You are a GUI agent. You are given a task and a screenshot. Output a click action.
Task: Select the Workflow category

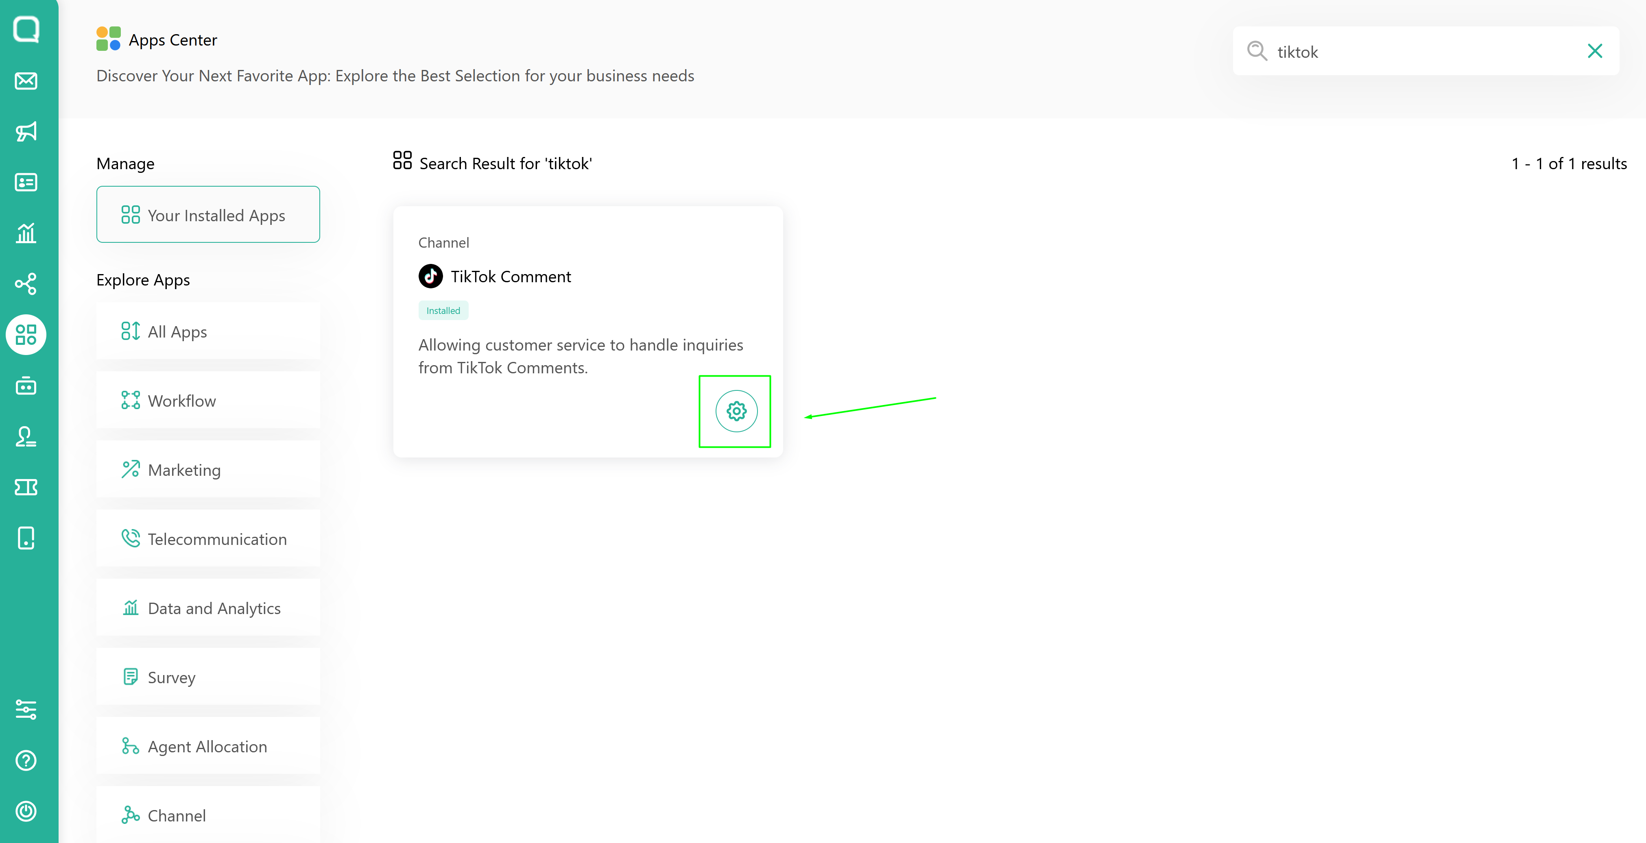point(208,401)
